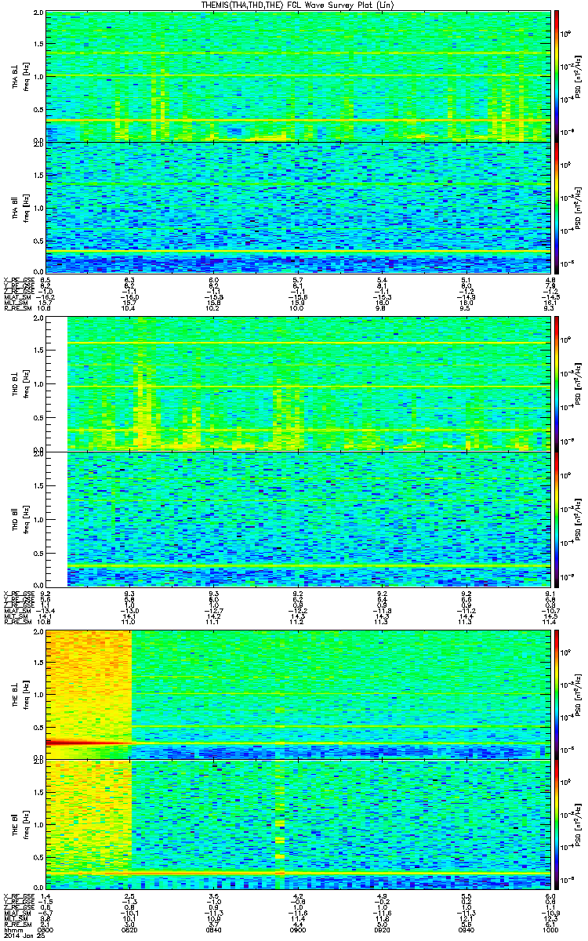Click the THA BII PSD color bar
The height and width of the screenshot is (941, 588).
(x=557, y=207)
